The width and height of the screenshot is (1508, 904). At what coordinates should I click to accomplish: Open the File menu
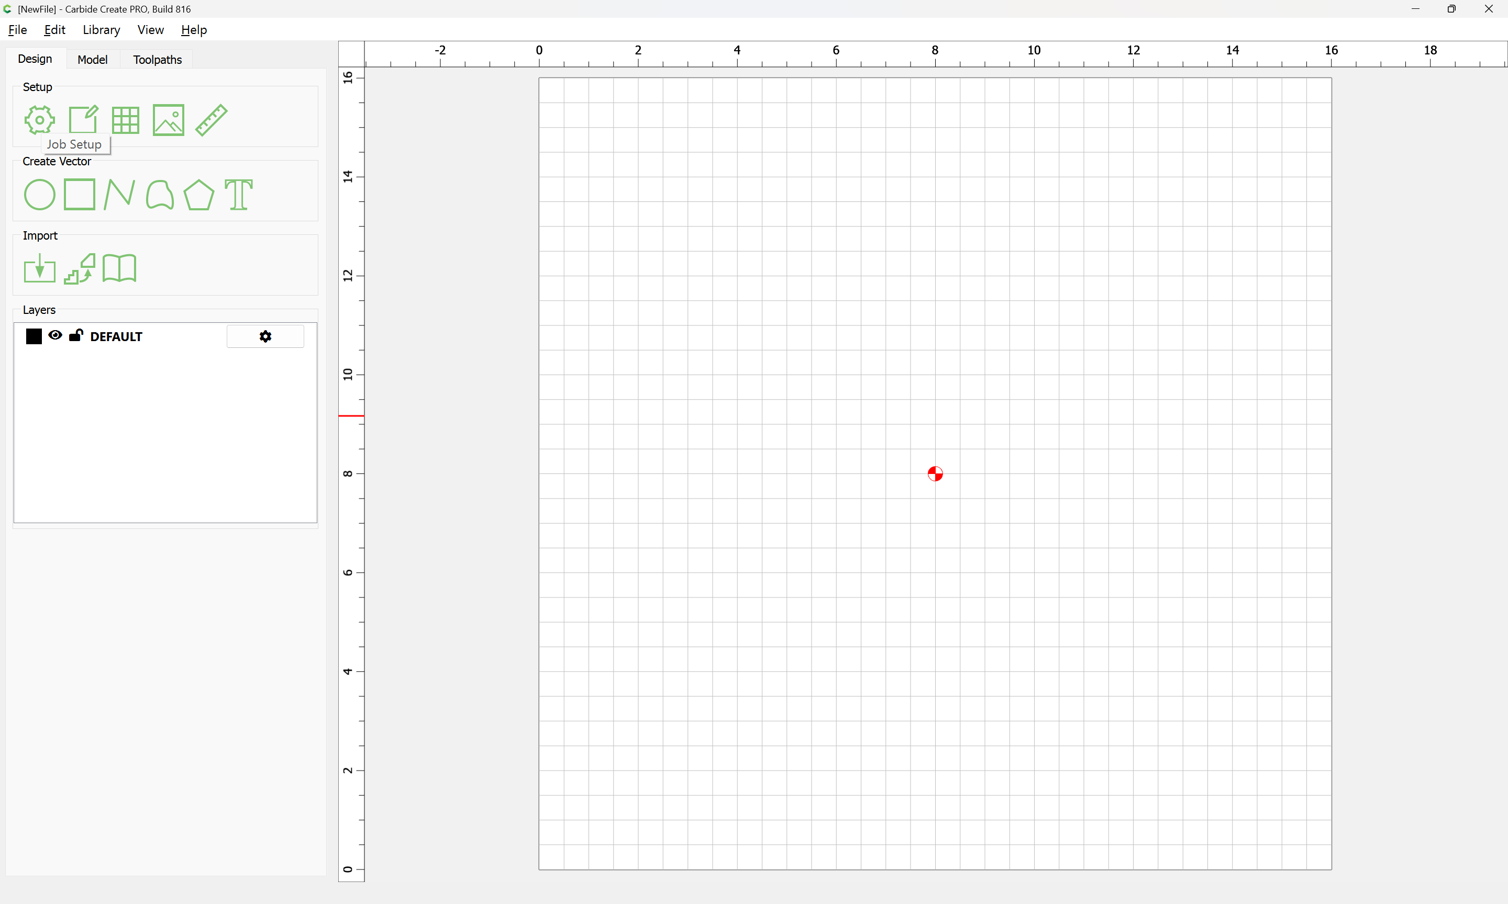[18, 30]
